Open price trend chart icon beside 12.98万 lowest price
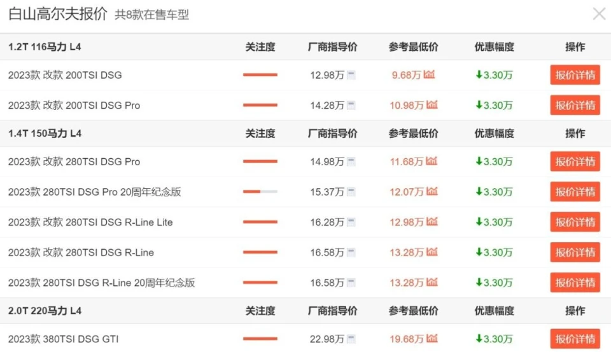 [432, 221]
